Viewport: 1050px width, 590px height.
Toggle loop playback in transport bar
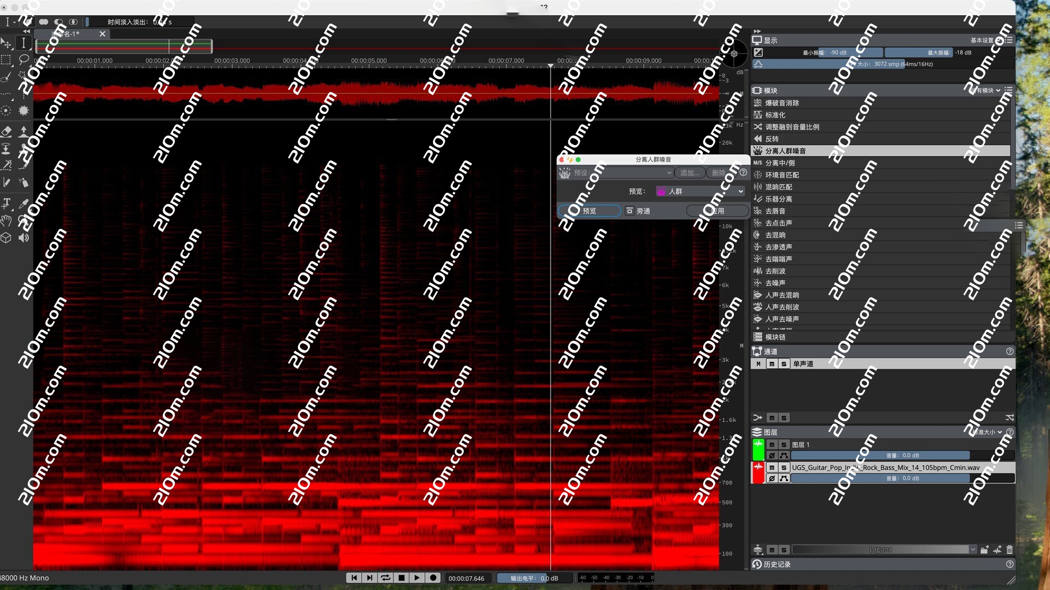coord(386,578)
